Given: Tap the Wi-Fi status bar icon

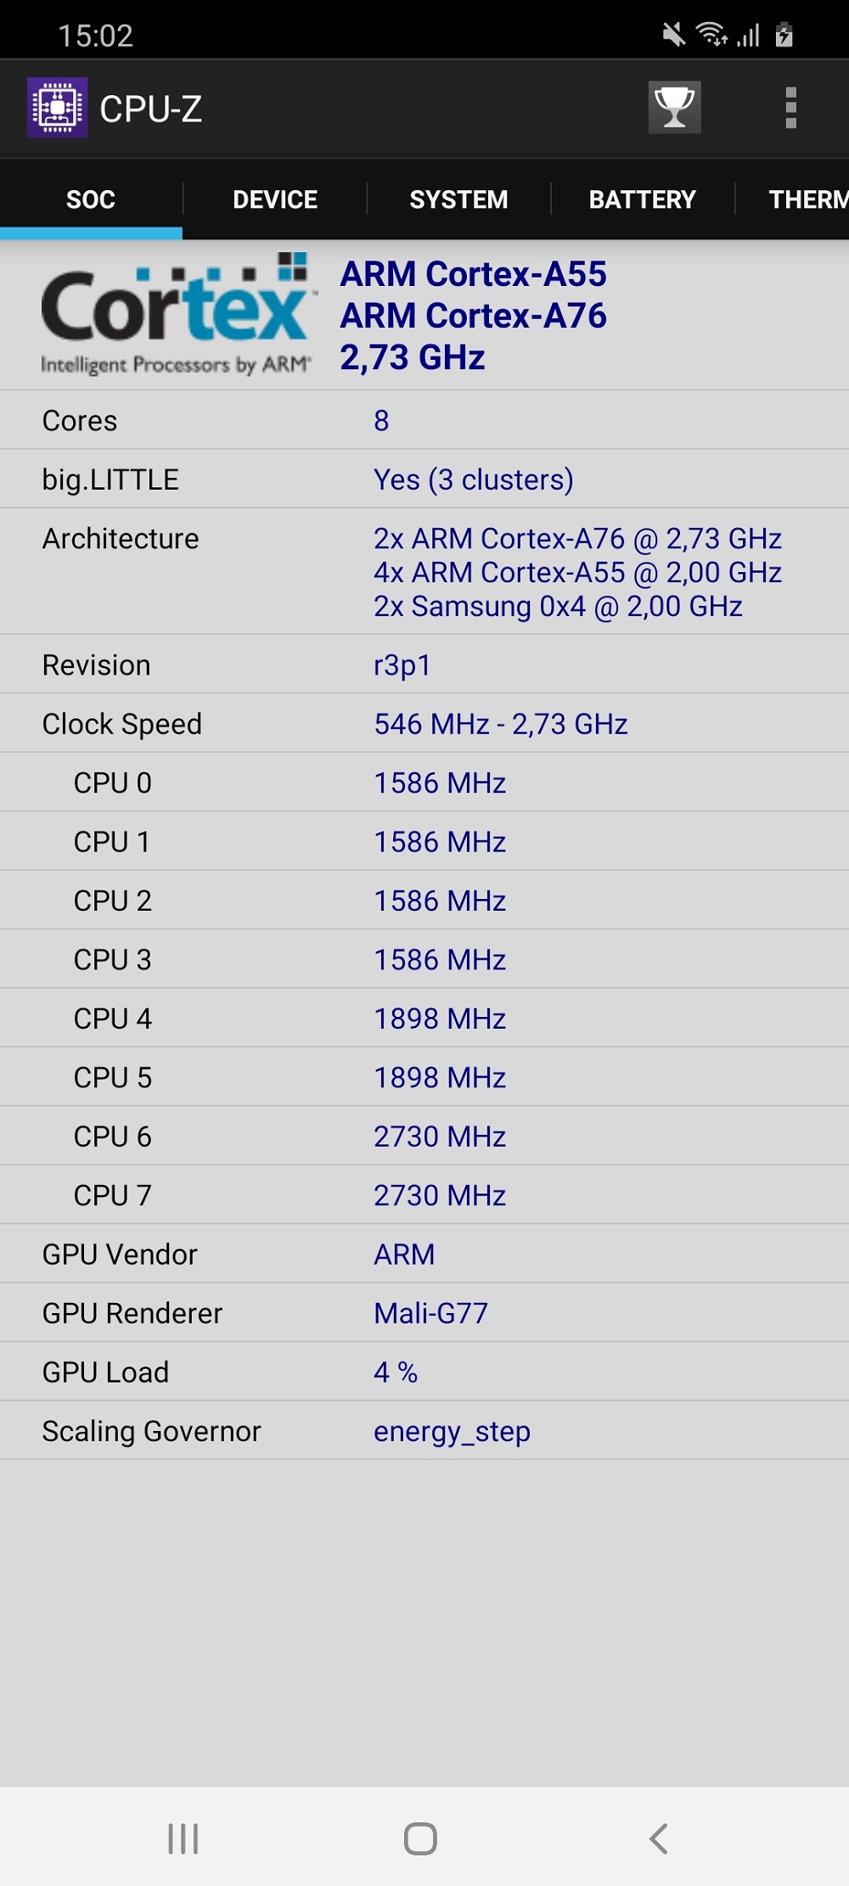Looking at the screenshot, I should (711, 35).
